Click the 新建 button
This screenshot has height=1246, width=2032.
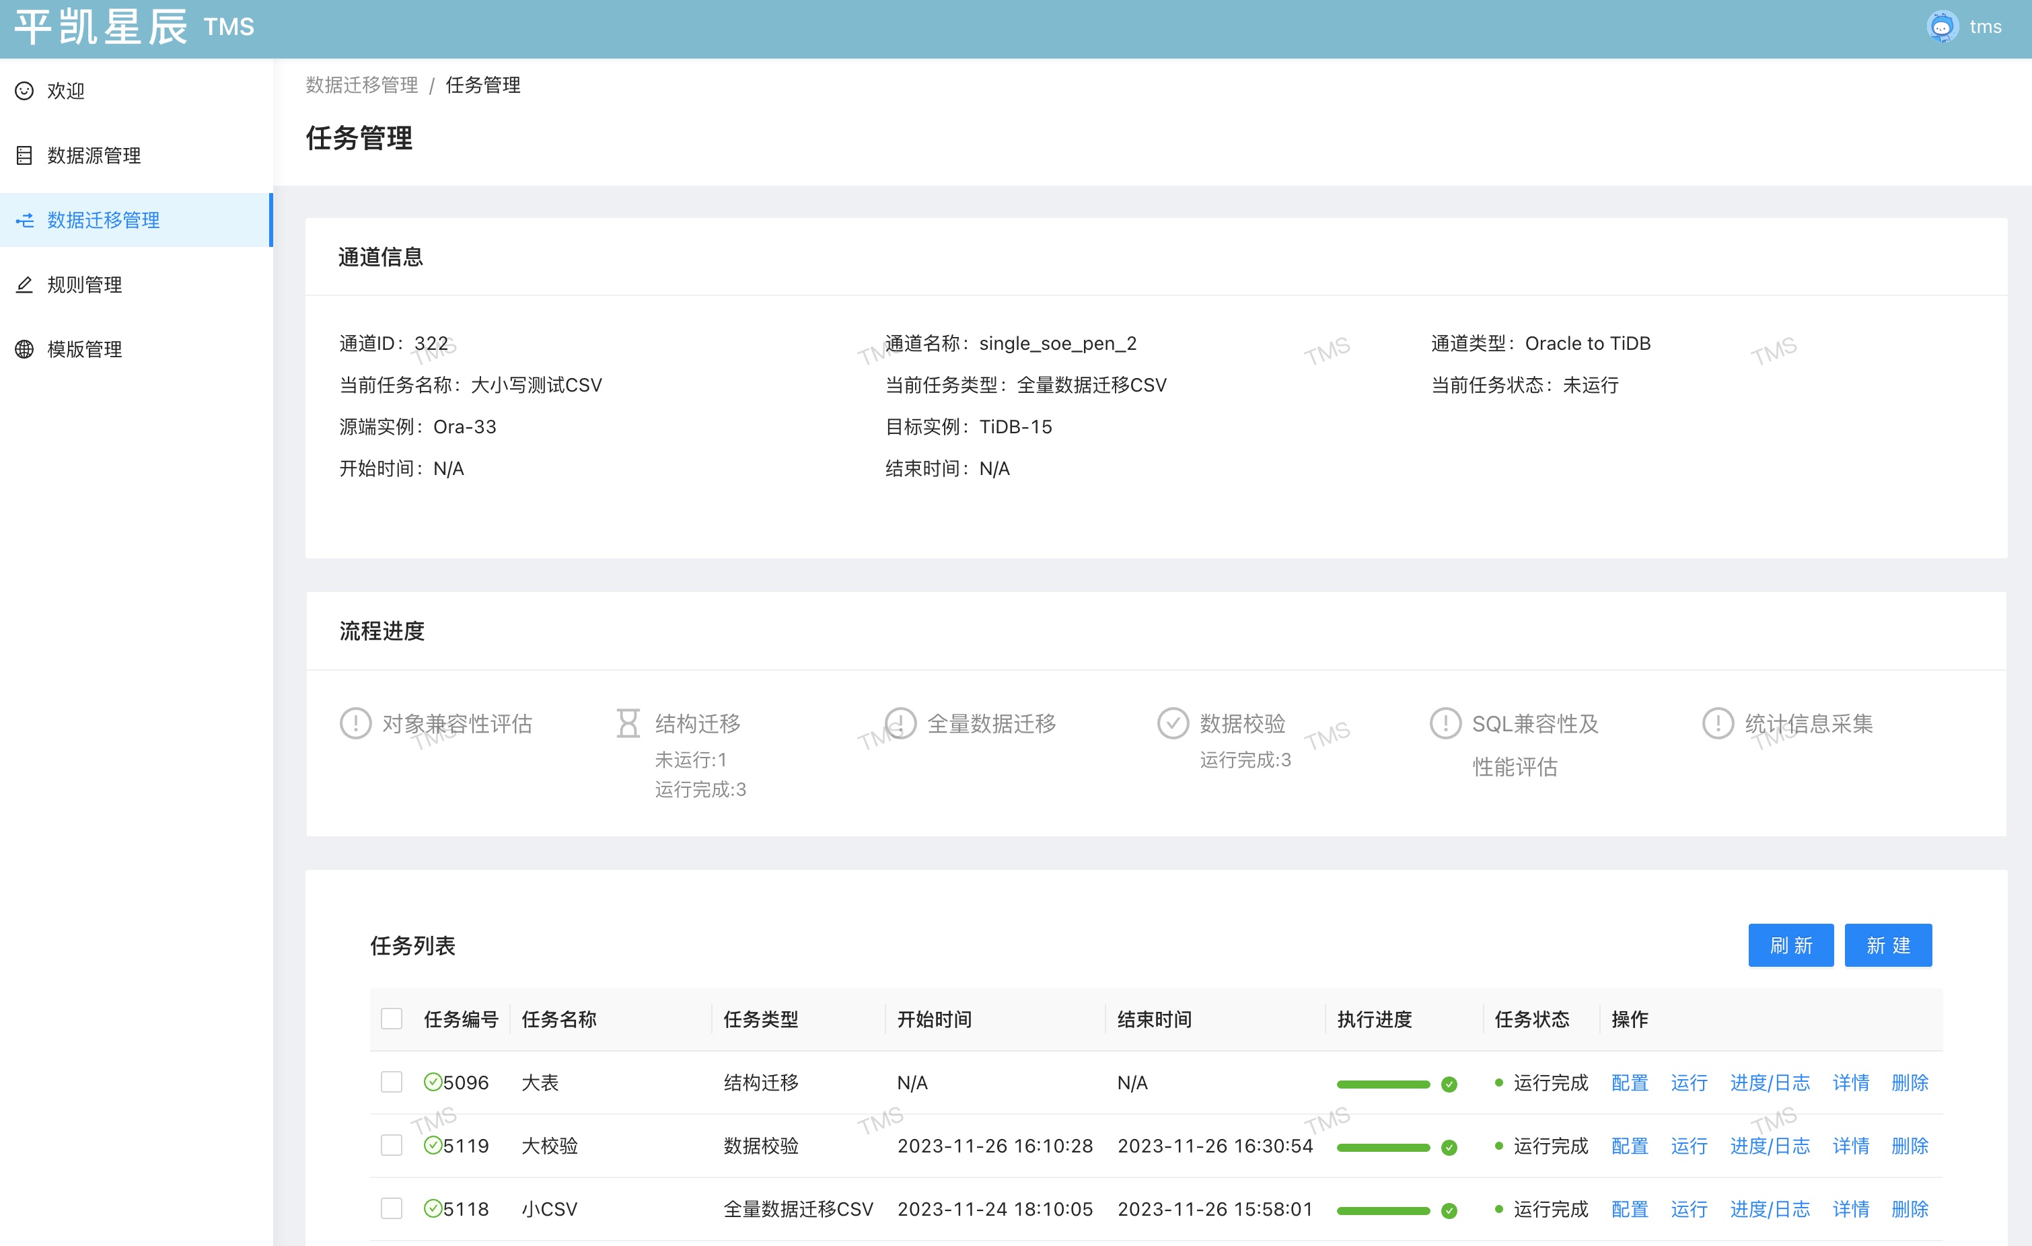[x=1888, y=945]
